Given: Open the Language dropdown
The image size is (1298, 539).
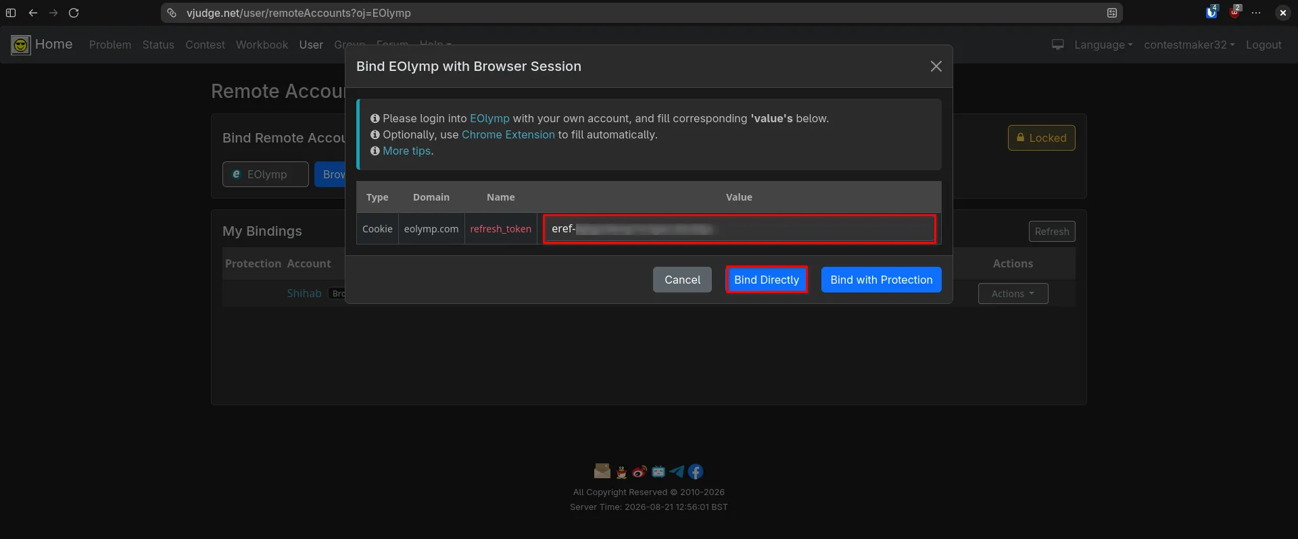Looking at the screenshot, I should pos(1103,45).
